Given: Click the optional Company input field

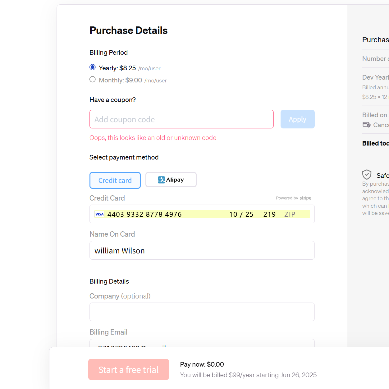Looking at the screenshot, I should click(x=202, y=312).
